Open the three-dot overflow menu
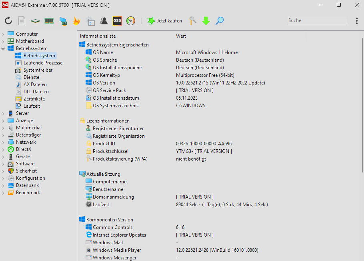This screenshot has width=364, height=261. click(x=356, y=20)
